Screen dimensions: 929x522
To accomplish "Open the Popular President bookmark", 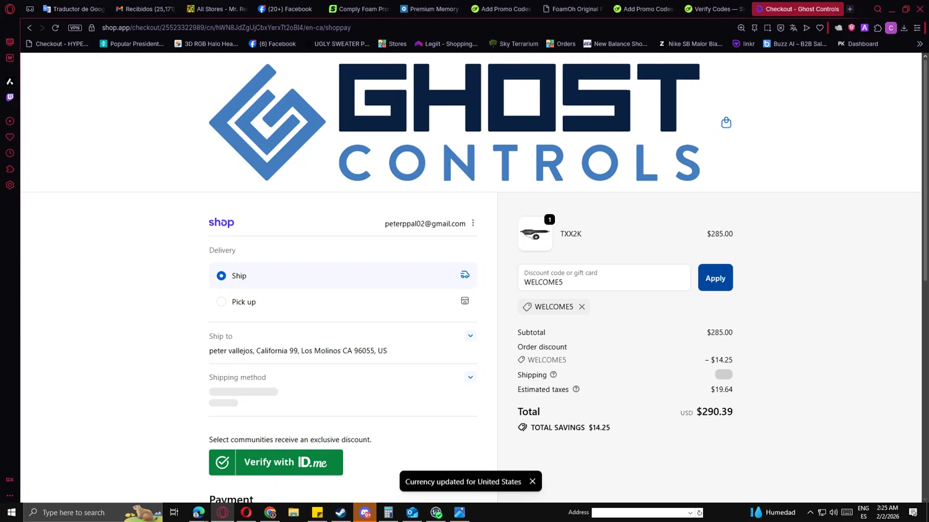I will click(x=131, y=44).
